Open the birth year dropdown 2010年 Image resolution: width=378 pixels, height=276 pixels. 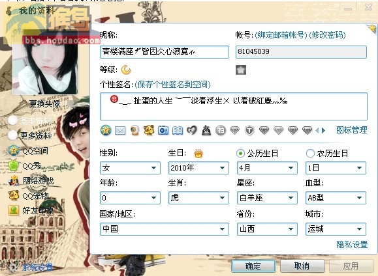pos(198,168)
